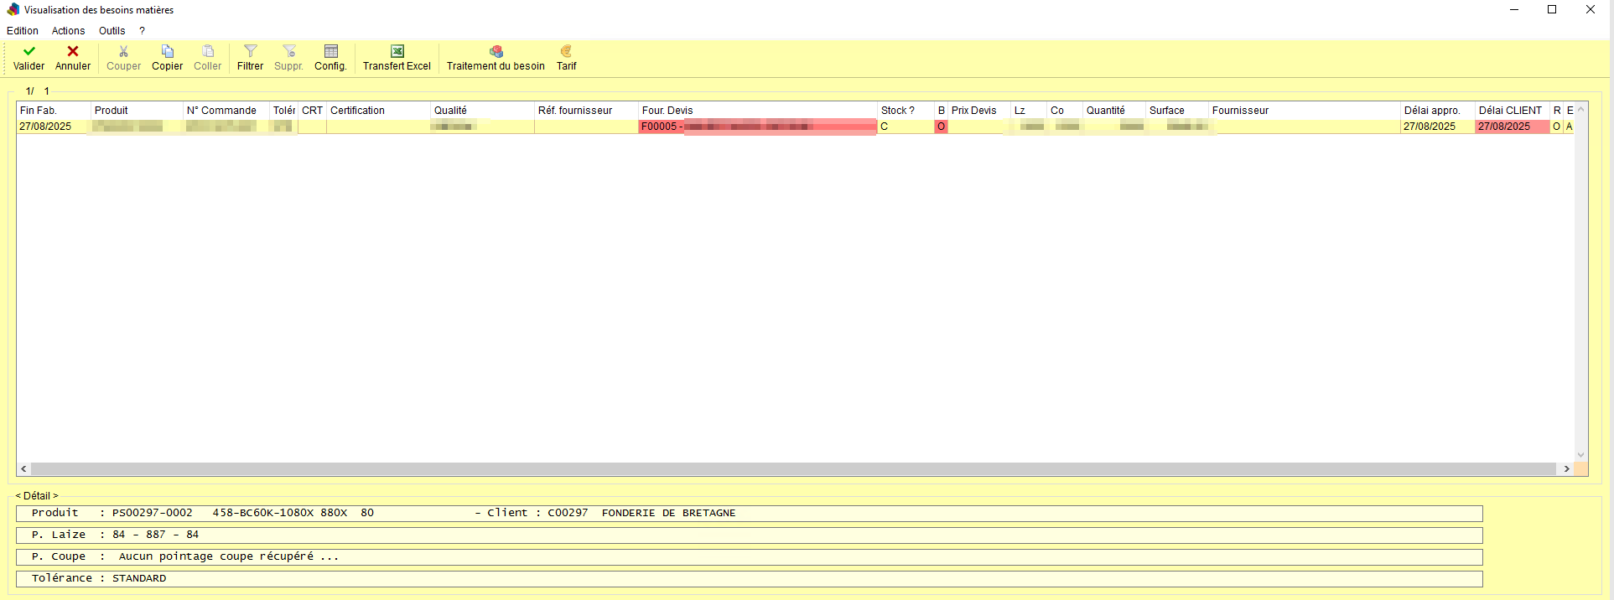Screen dimensions: 1614x600
Task: Click the red Annuler cross icon
Action: click(73, 52)
